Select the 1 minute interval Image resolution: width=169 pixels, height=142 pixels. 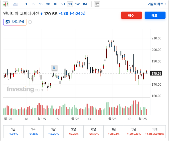tap(26, 4)
